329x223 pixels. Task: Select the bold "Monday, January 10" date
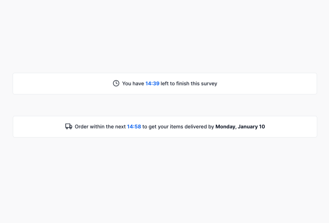click(240, 127)
